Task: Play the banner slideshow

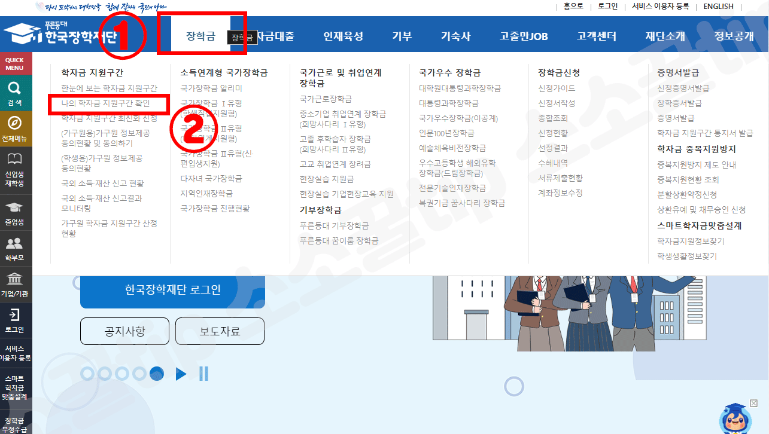Action: [x=181, y=374]
